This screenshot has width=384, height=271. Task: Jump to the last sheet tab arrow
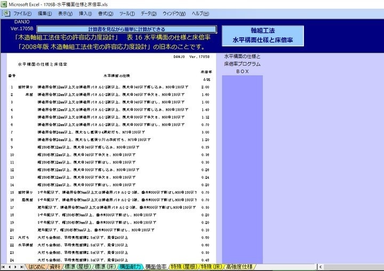coord(21,267)
